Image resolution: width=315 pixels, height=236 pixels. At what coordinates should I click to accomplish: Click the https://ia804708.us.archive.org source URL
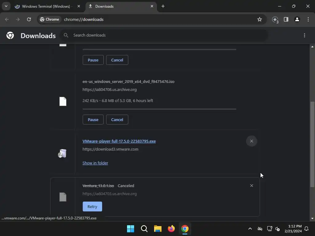[110, 89]
